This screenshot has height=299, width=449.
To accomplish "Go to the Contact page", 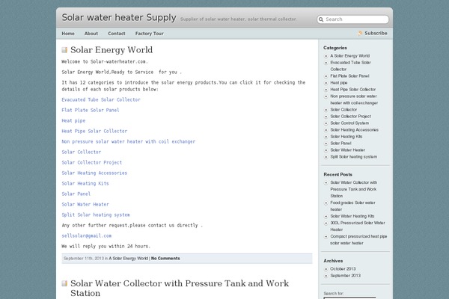I will point(117,34).
